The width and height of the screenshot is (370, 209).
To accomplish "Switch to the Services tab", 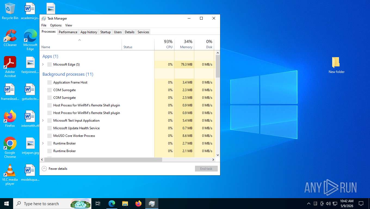I will (x=143, y=32).
